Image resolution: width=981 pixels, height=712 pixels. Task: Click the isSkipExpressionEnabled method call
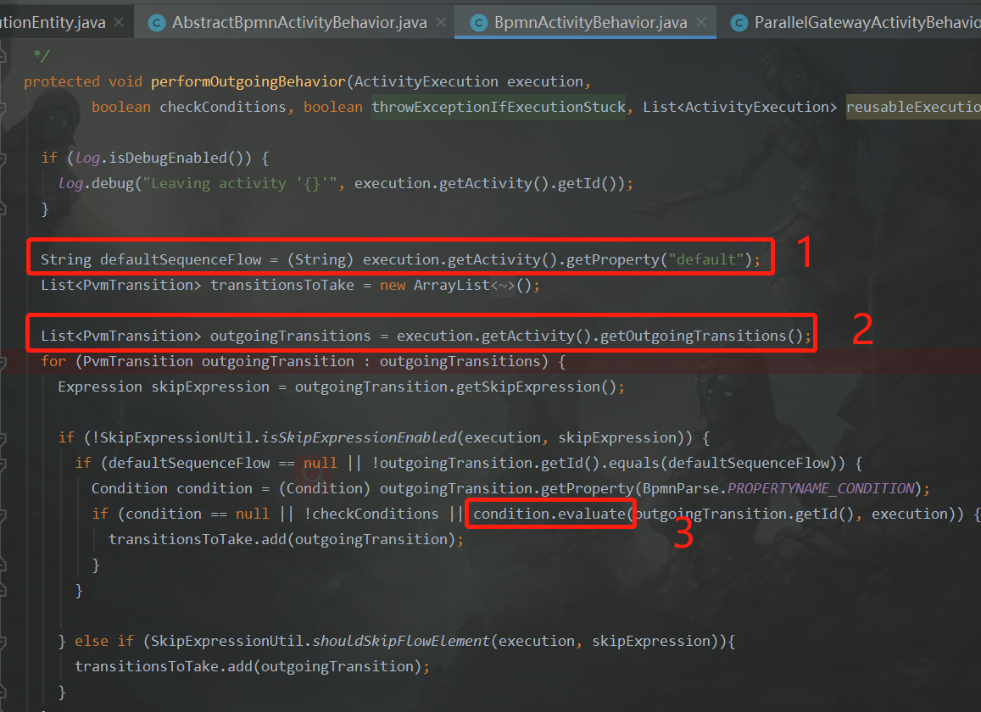[x=360, y=437]
